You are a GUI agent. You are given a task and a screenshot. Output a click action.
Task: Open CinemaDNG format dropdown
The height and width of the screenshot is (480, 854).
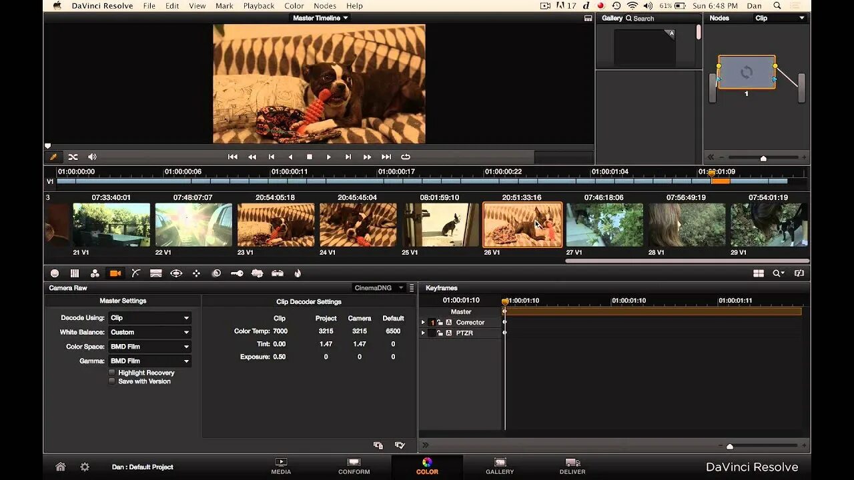click(x=379, y=288)
